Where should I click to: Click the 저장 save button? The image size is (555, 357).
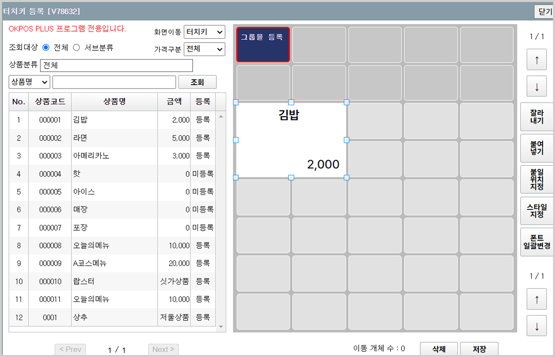coord(479,349)
